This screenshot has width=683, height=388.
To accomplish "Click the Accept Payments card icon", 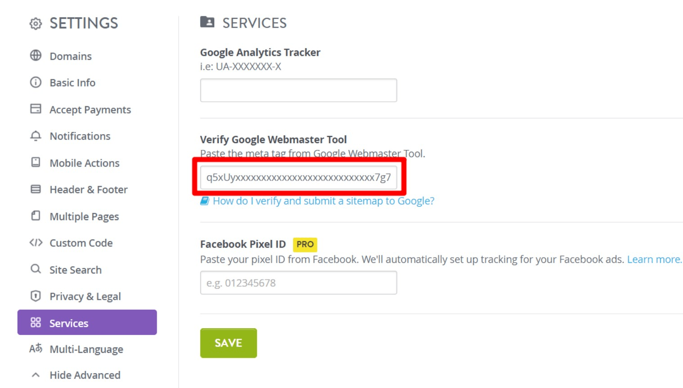I will click(35, 109).
